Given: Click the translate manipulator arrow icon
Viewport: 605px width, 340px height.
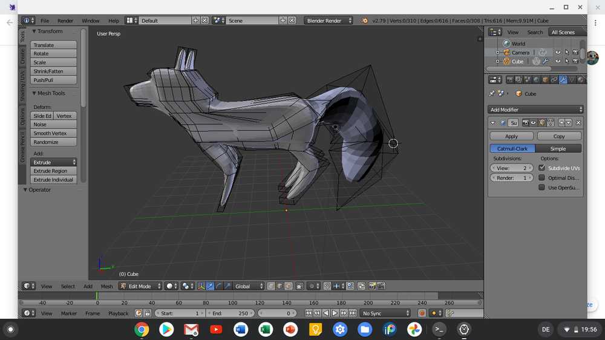Looking at the screenshot, I should coord(210,286).
